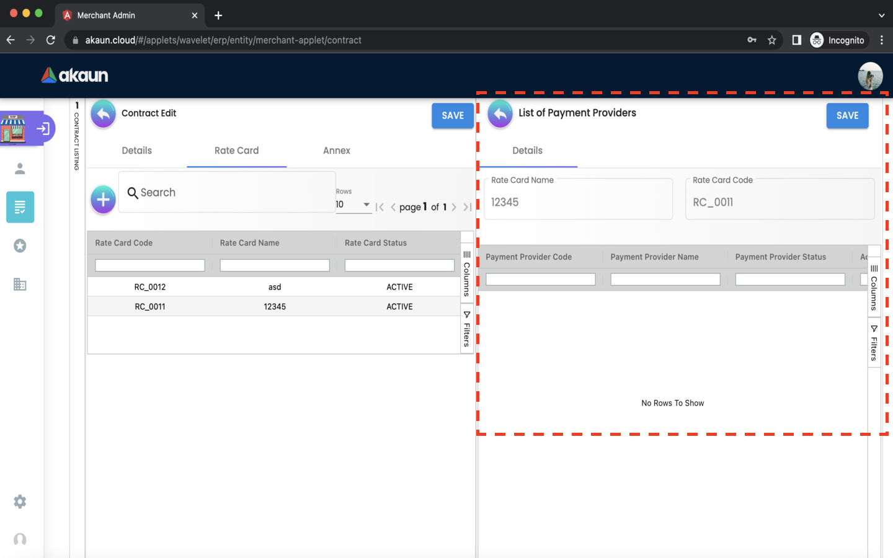Open the building icon in sidebar
Viewport: 893px width, 558px height.
pyautogui.click(x=20, y=285)
